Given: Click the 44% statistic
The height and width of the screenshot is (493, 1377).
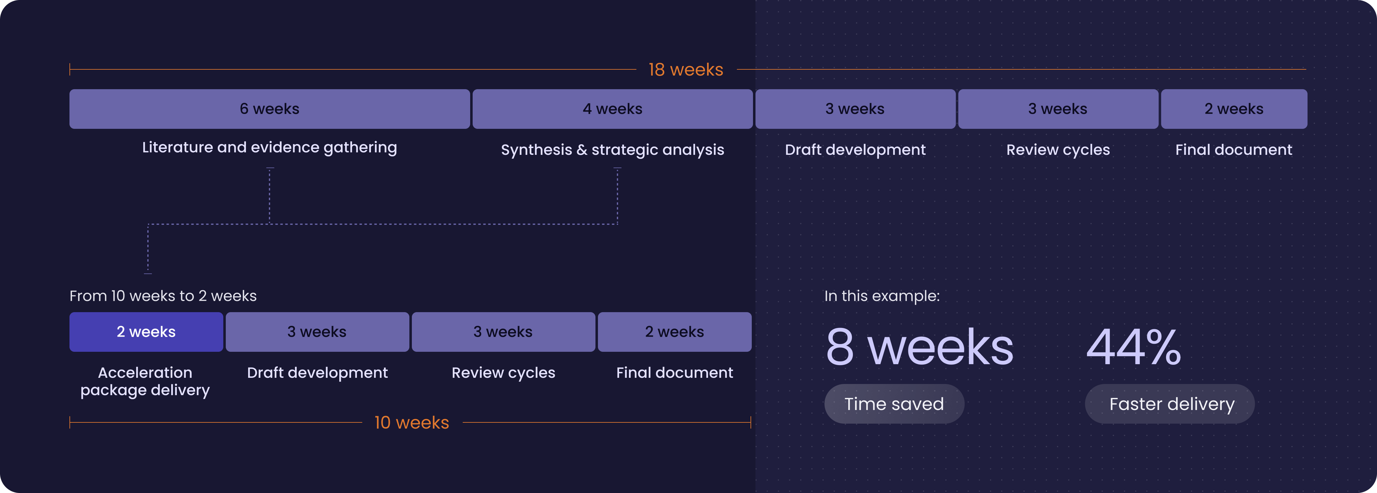Looking at the screenshot, I should (1133, 347).
